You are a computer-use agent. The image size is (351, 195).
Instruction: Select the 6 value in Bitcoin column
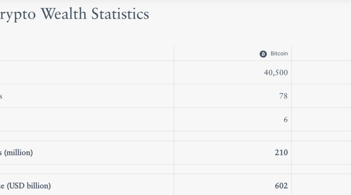click(x=286, y=119)
